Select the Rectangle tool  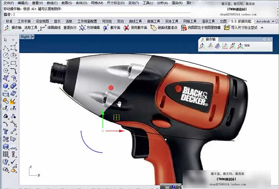[13, 63]
